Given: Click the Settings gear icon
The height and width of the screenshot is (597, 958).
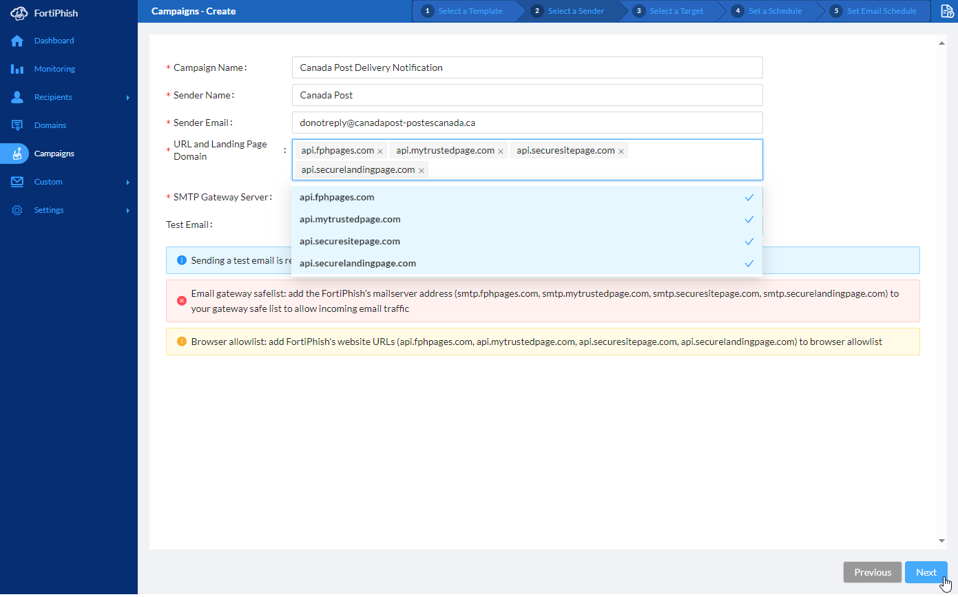Looking at the screenshot, I should (17, 210).
